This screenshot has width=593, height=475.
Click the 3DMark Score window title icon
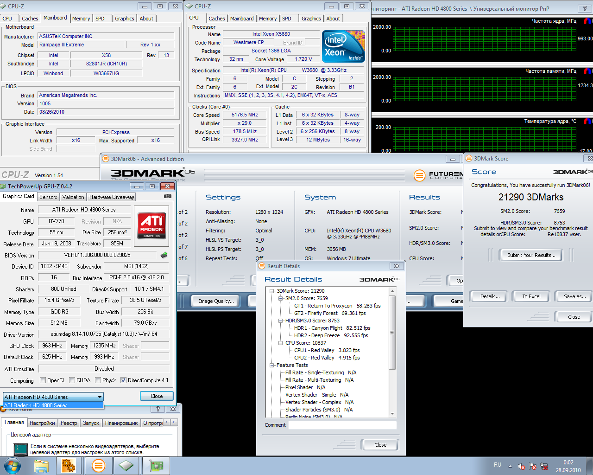pyautogui.click(x=469, y=158)
